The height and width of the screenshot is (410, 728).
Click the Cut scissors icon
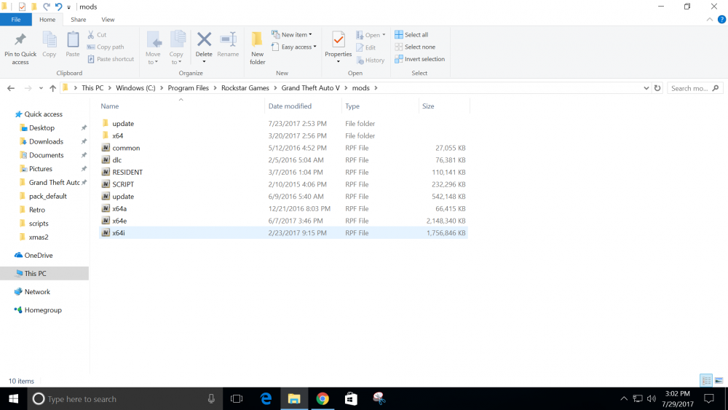tap(91, 35)
